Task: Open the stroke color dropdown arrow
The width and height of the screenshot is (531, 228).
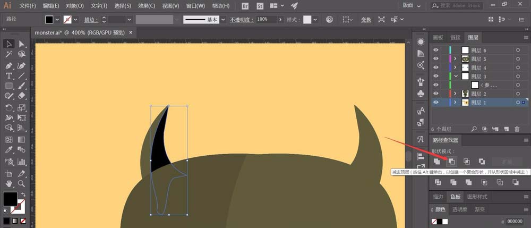Action: tap(75, 20)
